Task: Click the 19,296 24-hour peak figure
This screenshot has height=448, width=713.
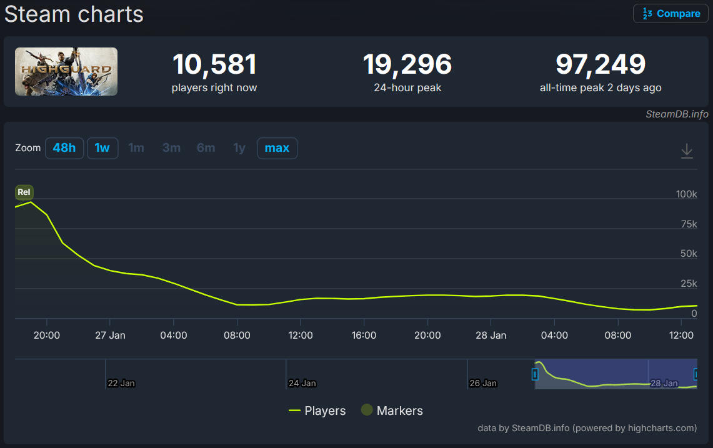Action: 407,64
